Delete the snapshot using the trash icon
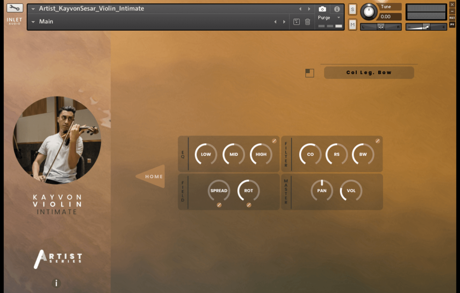Screen dimensions: 460x293 coord(307,22)
